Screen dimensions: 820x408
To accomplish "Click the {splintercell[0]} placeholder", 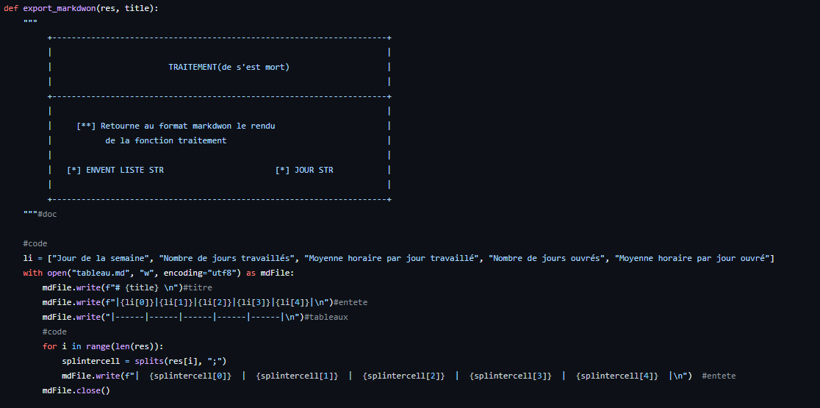I will (190, 375).
